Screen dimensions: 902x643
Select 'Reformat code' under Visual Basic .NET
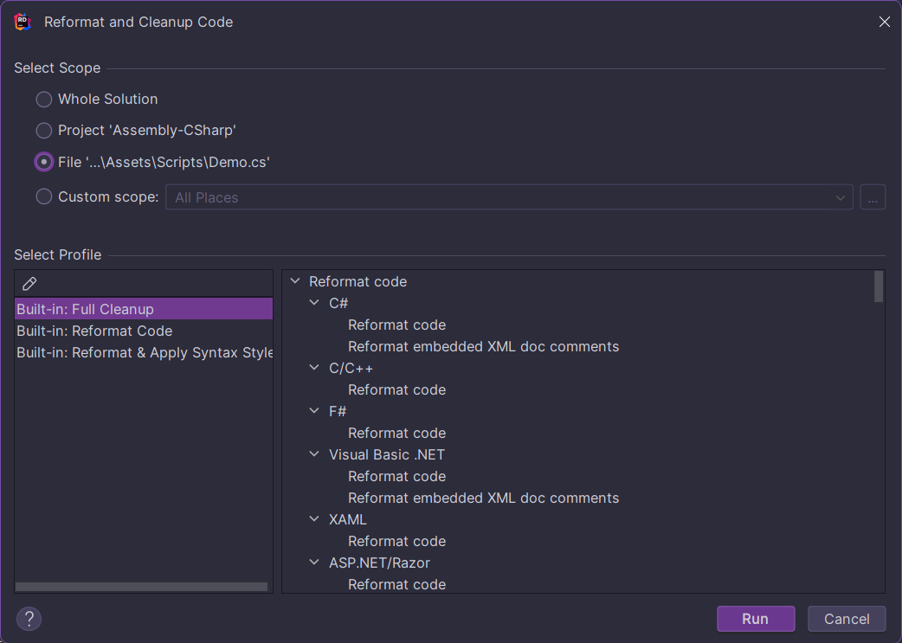[397, 476]
